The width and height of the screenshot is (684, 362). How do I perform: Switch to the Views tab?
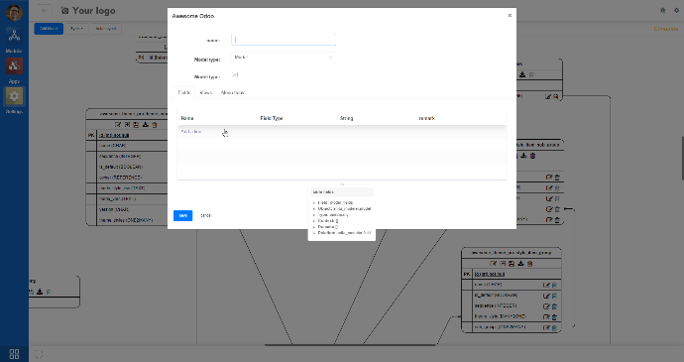pos(205,92)
